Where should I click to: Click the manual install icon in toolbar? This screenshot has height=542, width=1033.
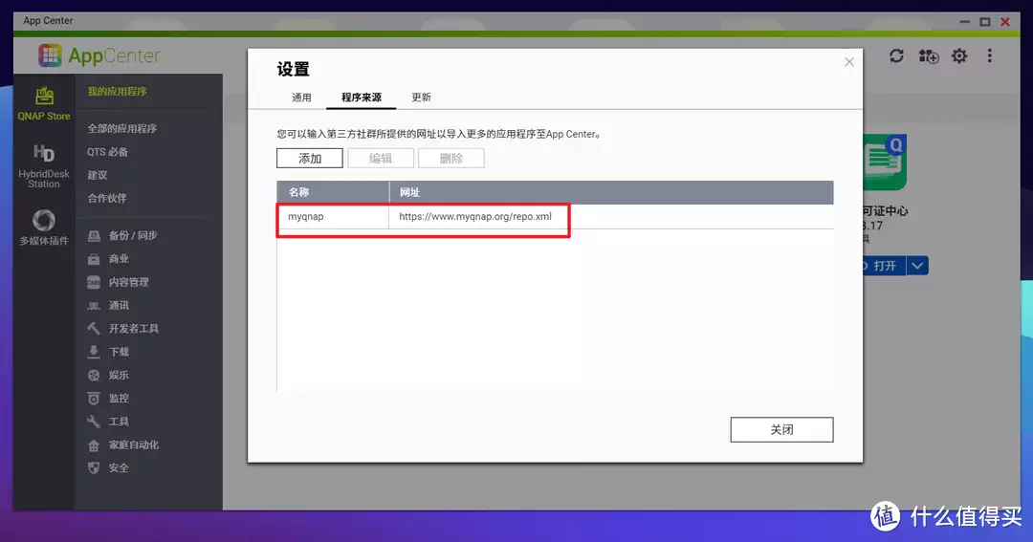(929, 56)
